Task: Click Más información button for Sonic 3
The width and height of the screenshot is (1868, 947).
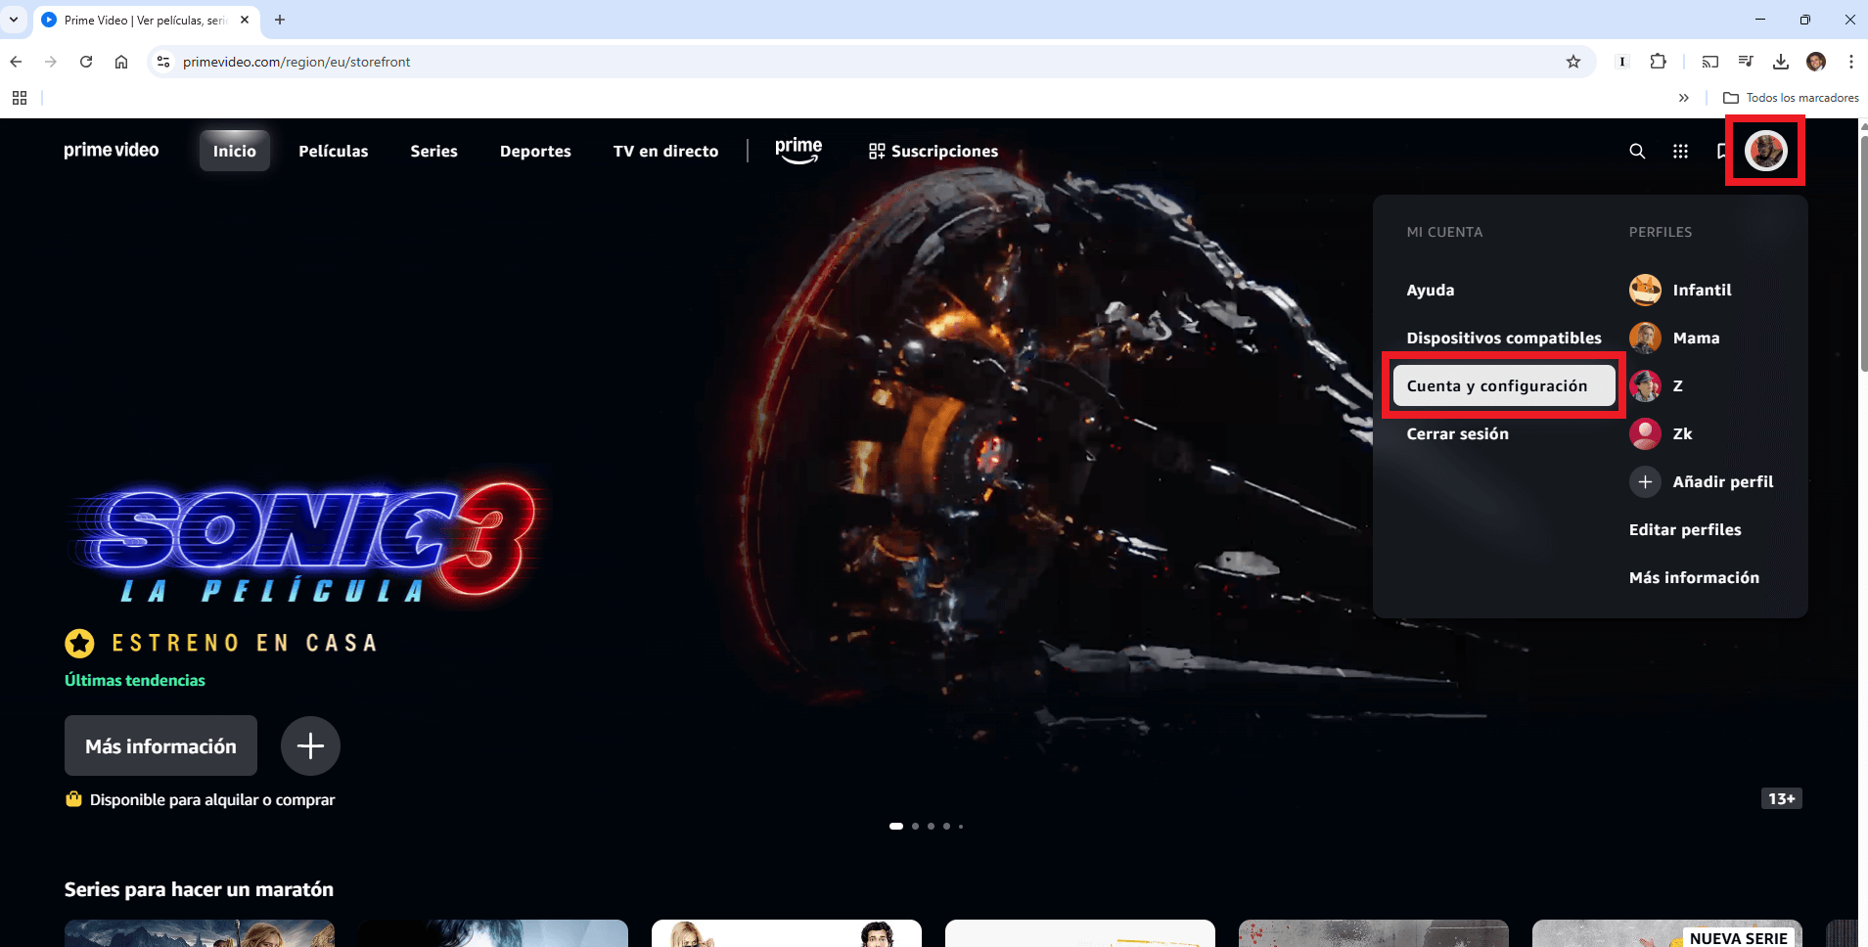Action: point(160,745)
